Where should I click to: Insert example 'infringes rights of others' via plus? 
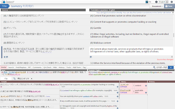pos(118,93)
